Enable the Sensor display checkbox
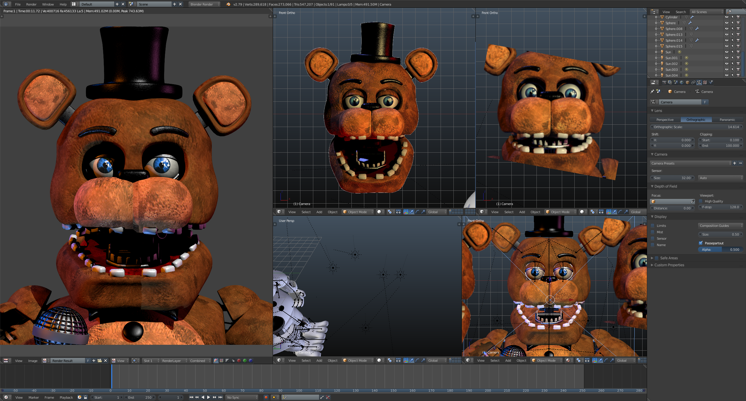Image resolution: width=746 pixels, height=401 pixels. [653, 238]
